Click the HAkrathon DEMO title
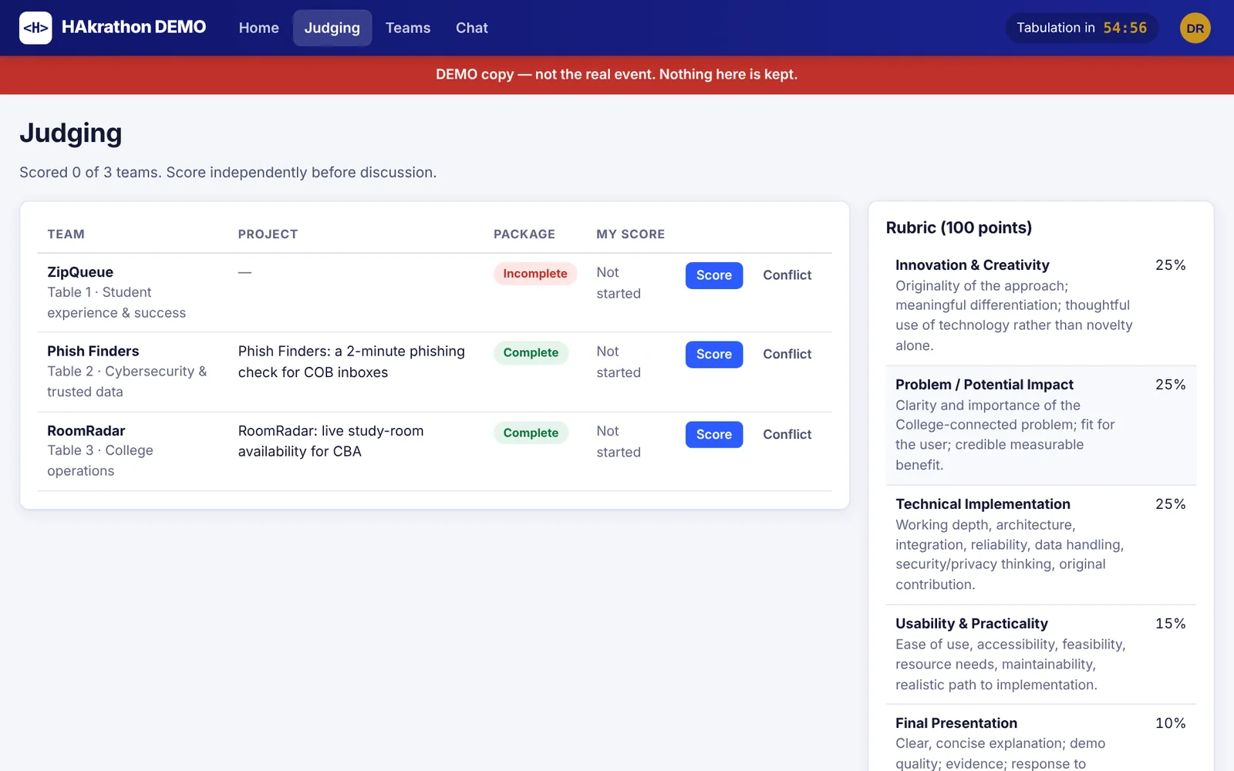 point(133,27)
